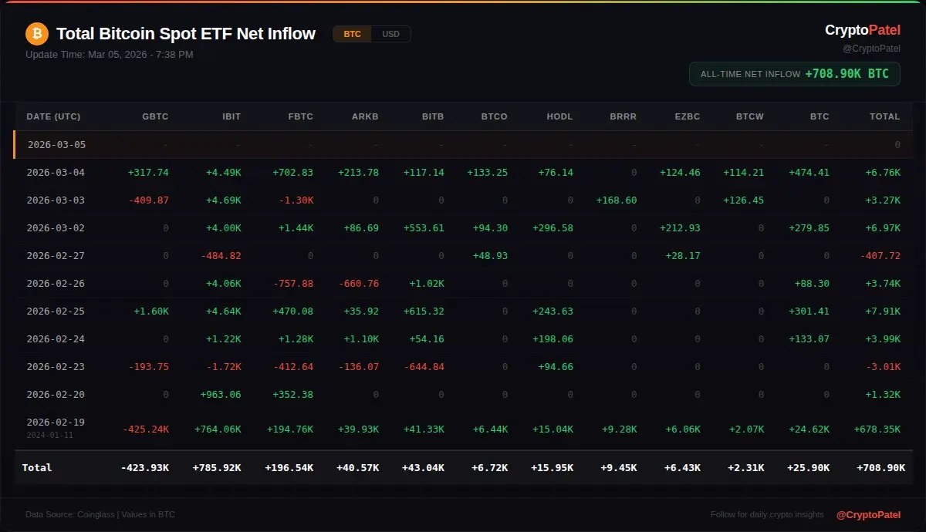The height and width of the screenshot is (532, 926).
Task: Sort by the GBTC column header
Action: click(155, 116)
